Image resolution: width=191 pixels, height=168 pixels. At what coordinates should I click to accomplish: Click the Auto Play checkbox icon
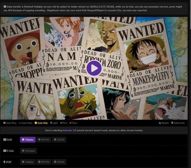[x=4, y=123]
